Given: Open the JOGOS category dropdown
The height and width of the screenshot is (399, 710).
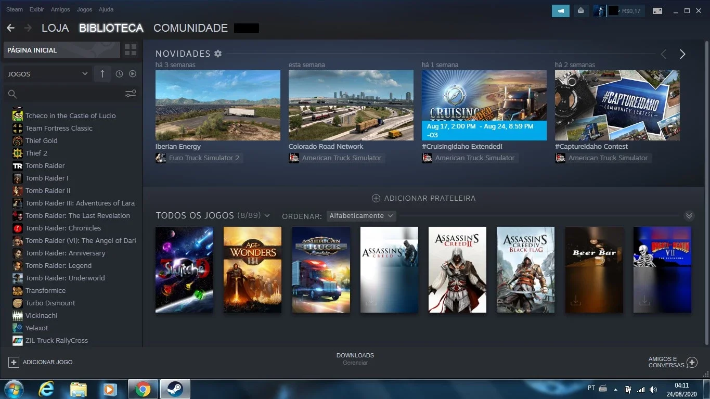Looking at the screenshot, I should point(48,74).
